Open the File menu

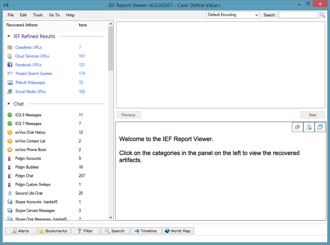tap(11, 15)
